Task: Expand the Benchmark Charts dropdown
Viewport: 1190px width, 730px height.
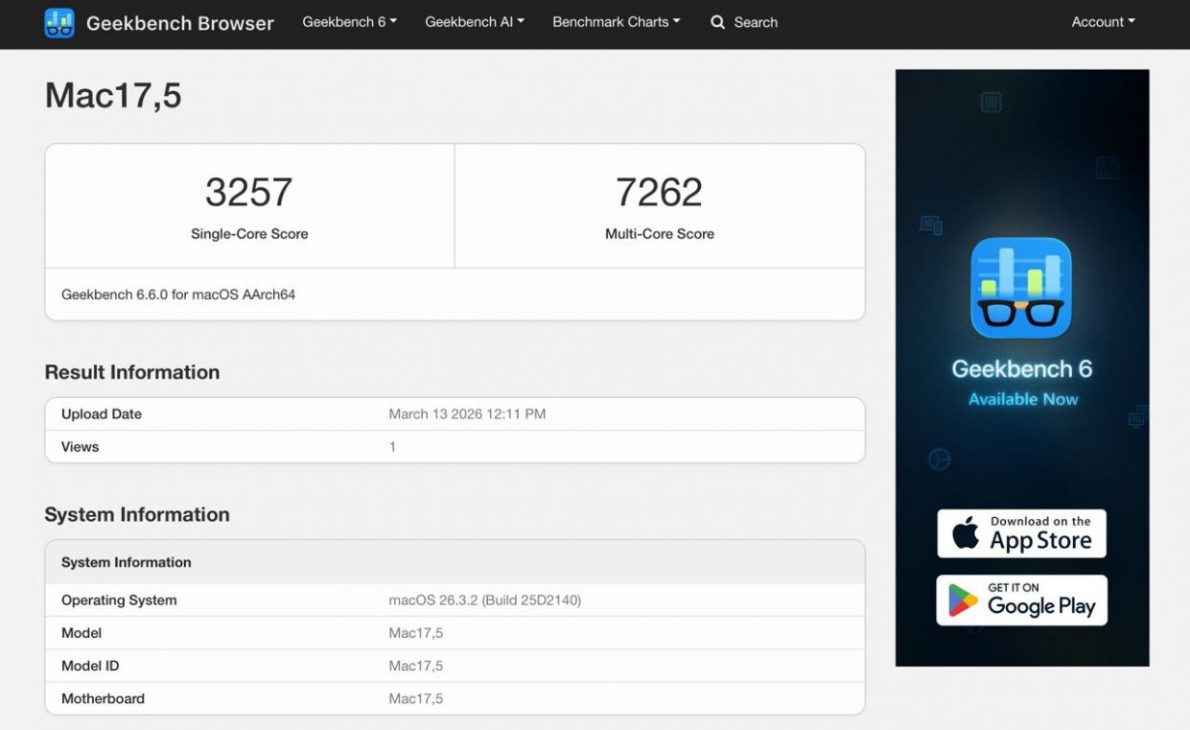Action: [x=616, y=21]
